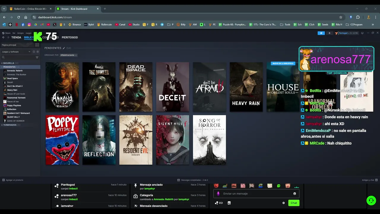Click the browser home button

(26, 17)
